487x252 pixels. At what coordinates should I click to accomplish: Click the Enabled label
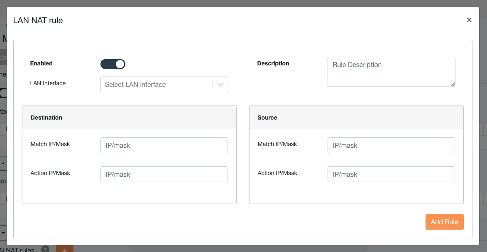coord(42,63)
